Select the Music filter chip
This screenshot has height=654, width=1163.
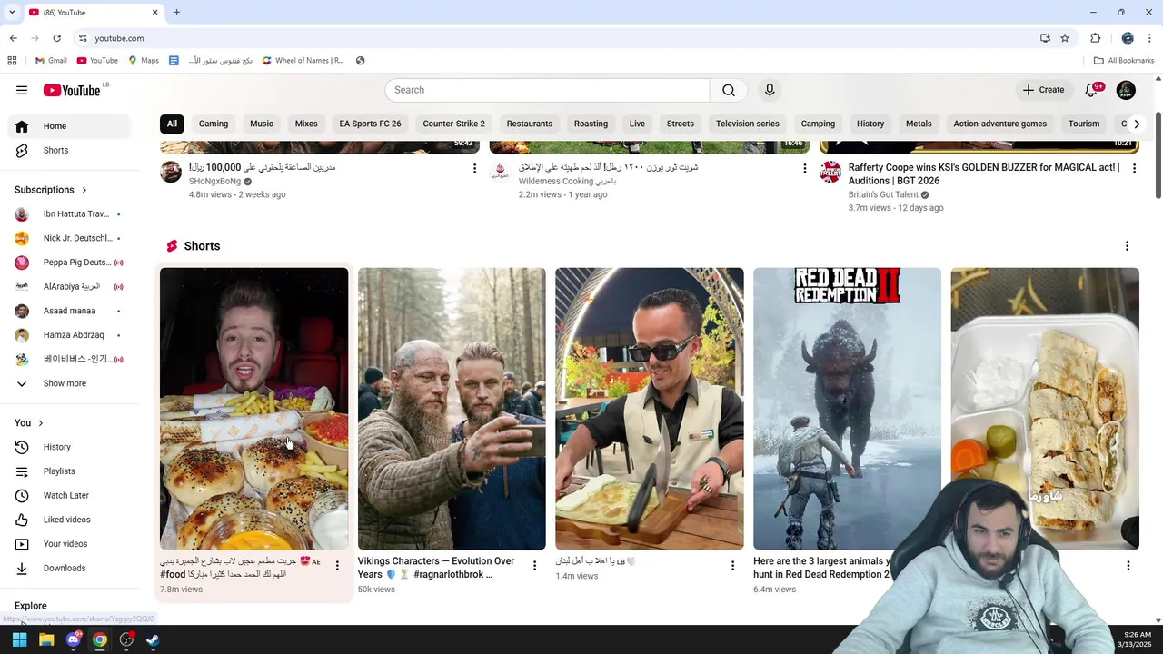(262, 124)
